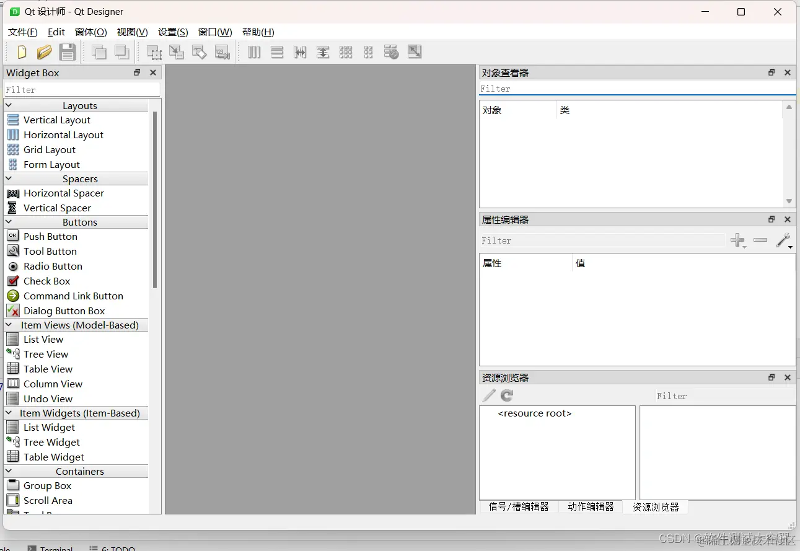Open the 设置(S) menu
This screenshot has width=800, height=551.
tap(173, 32)
